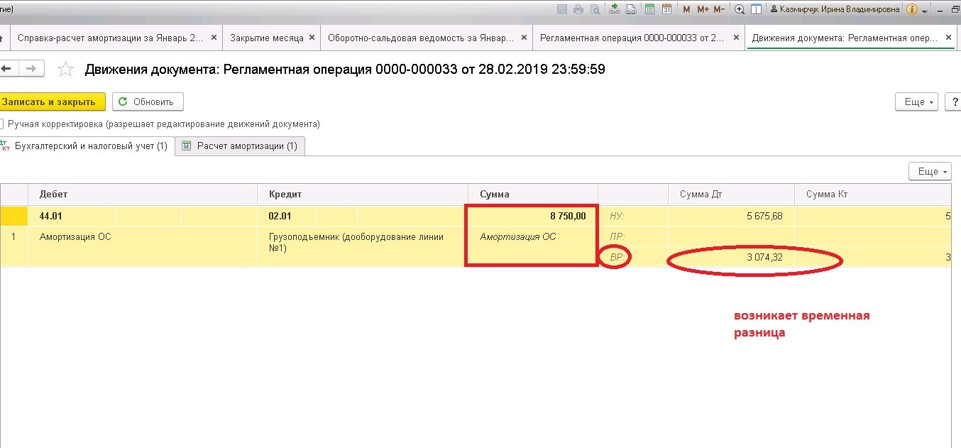This screenshot has height=448, width=961.
Task: Click Записать и закрыть button
Action: (51, 102)
